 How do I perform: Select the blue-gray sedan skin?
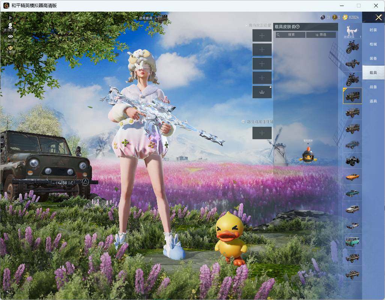(x=352, y=144)
